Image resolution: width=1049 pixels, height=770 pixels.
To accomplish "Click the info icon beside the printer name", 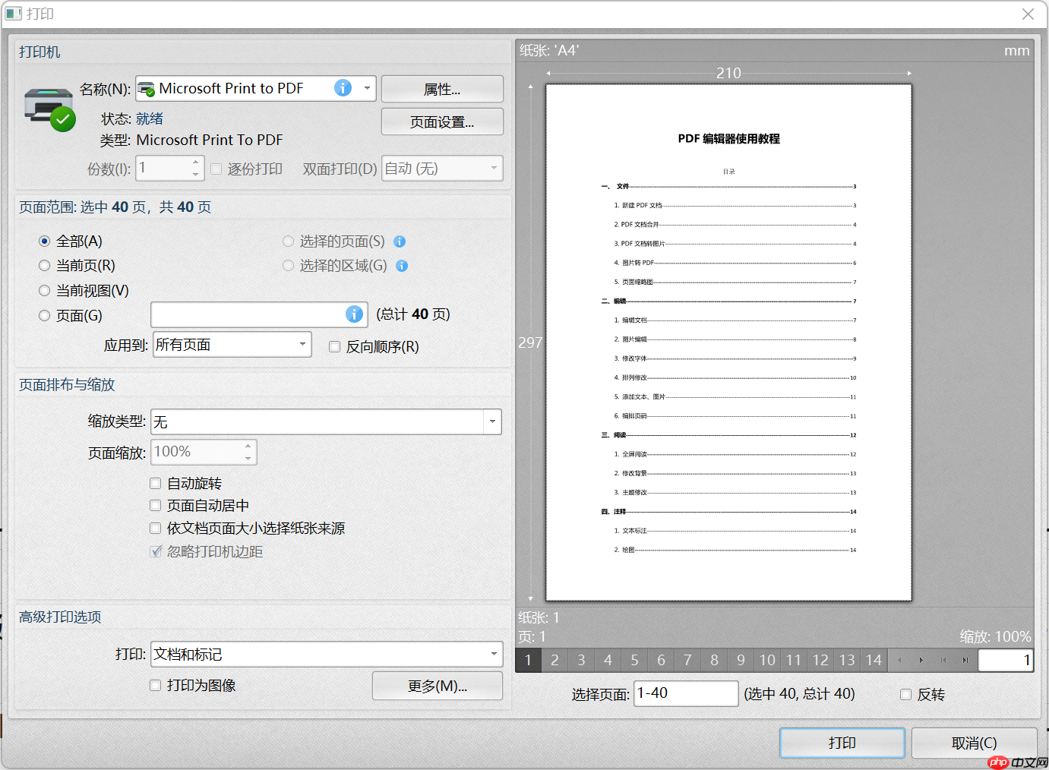I will point(343,88).
